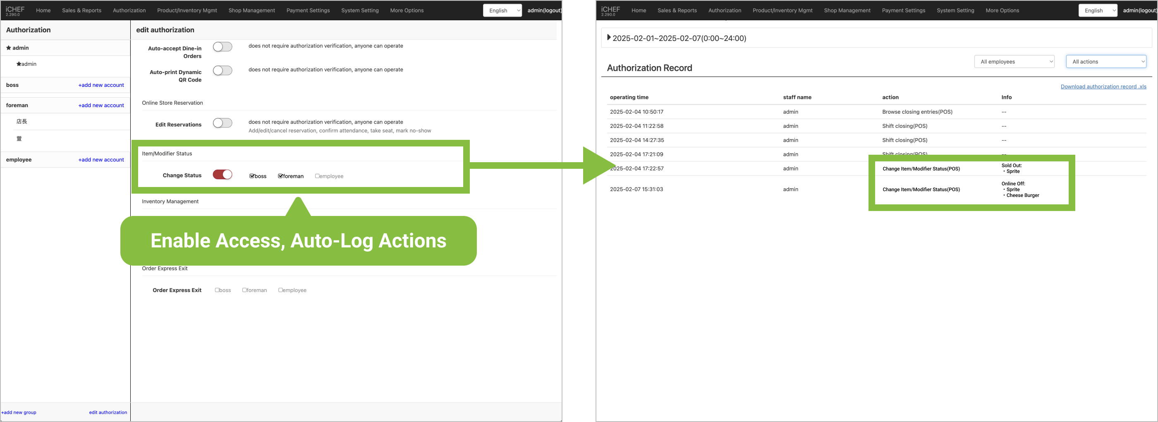Open the All actions filter dropdown
Viewport: 1158px width, 422px height.
click(1106, 62)
